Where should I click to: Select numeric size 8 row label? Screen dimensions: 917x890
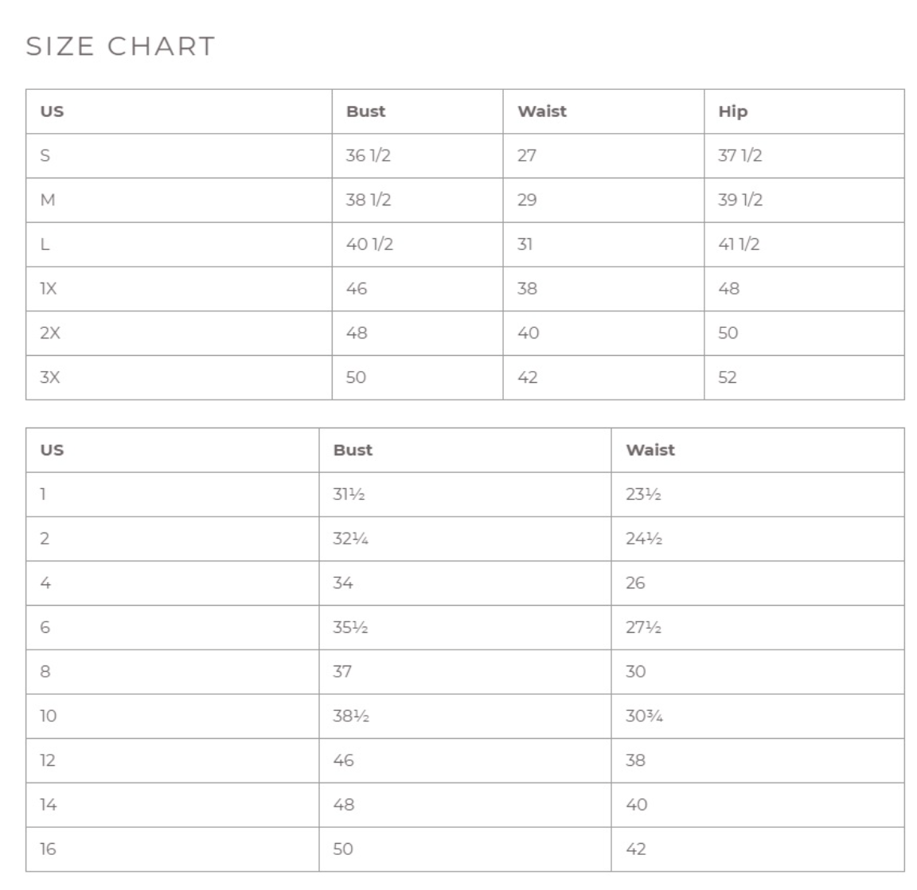point(45,672)
